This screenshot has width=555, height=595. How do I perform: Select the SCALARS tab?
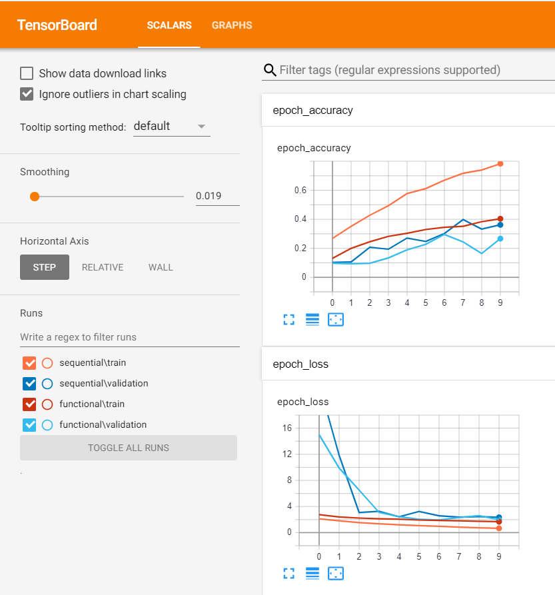pos(169,25)
